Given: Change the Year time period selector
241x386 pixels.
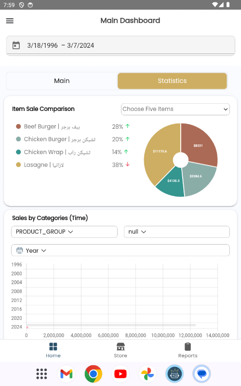Looking at the screenshot, I should 120,250.
